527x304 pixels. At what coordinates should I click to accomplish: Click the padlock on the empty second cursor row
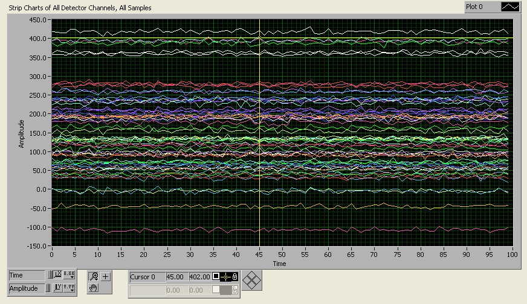pos(234,290)
